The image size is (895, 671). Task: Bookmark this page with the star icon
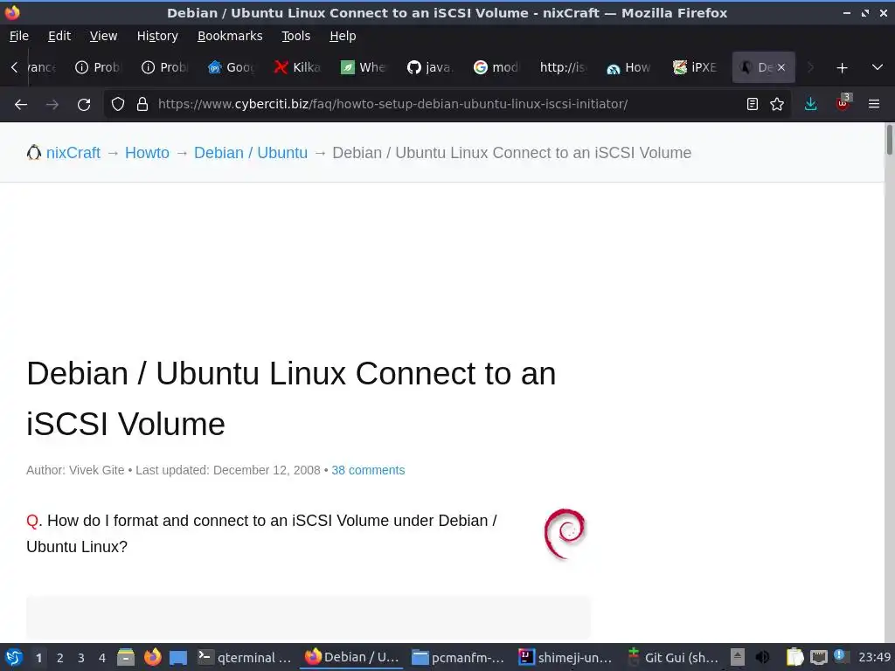[777, 105]
